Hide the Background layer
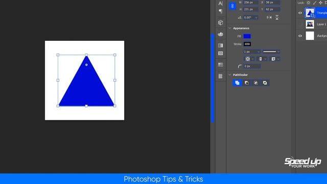The image size is (327, 184). tap(300, 36)
